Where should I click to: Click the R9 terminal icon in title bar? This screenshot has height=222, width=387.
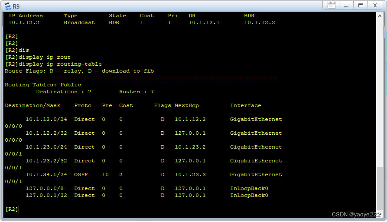coord(8,6)
